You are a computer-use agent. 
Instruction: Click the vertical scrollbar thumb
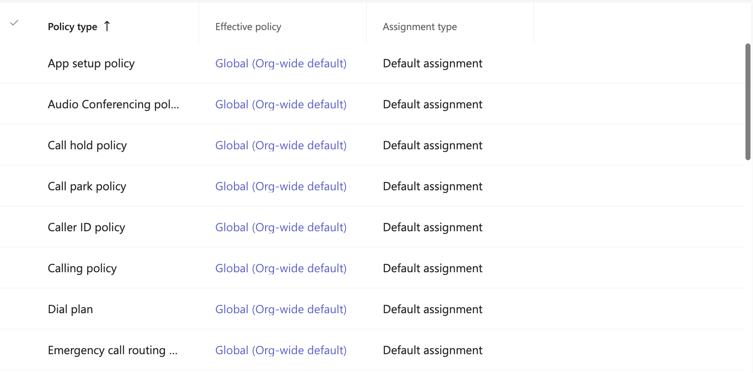pyautogui.click(x=748, y=100)
